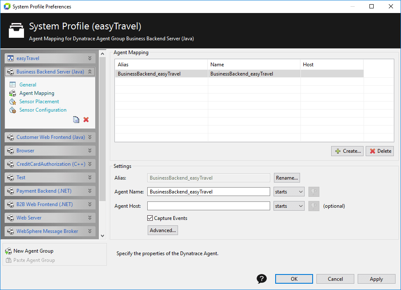Click the Agent Mapping section icon
This screenshot has width=401, height=290.
(x=13, y=93)
